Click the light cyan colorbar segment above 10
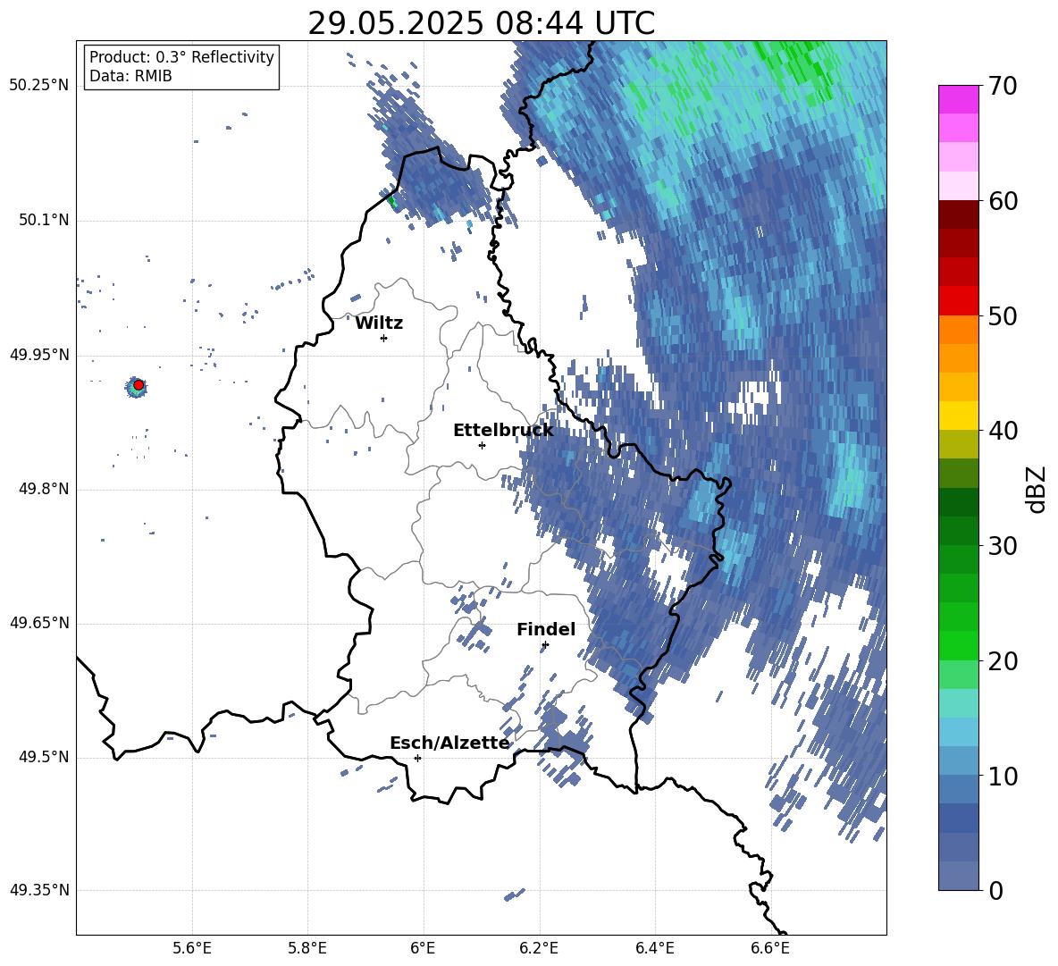 point(958,732)
